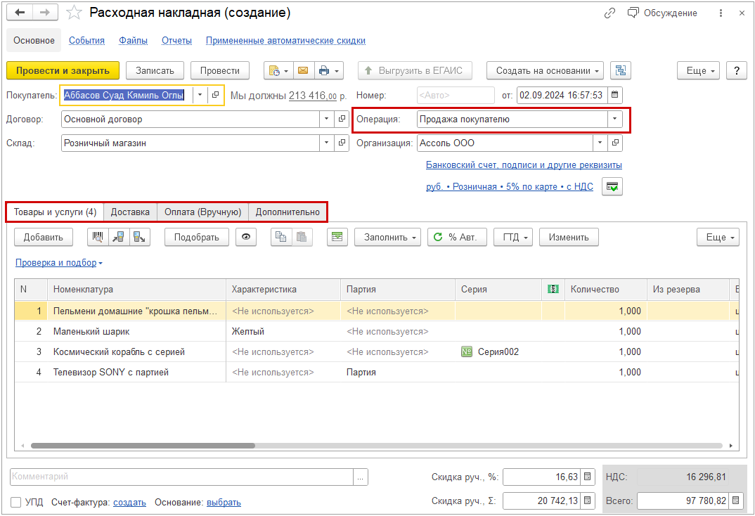
Task: Open the top Еще menu
Action: coord(699,71)
